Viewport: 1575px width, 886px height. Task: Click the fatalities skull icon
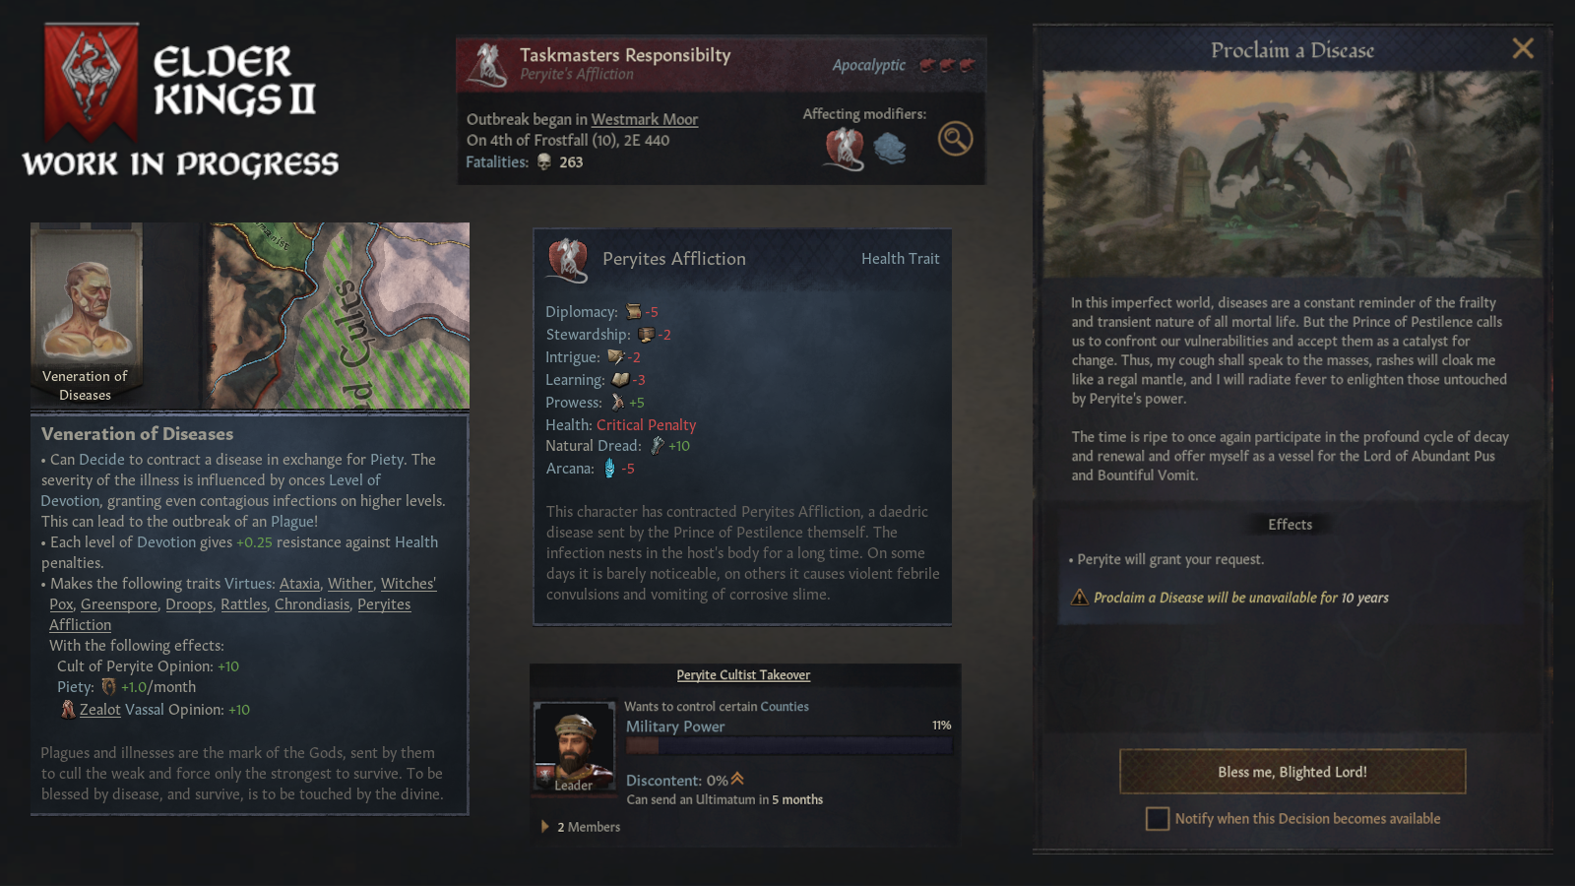(x=544, y=162)
